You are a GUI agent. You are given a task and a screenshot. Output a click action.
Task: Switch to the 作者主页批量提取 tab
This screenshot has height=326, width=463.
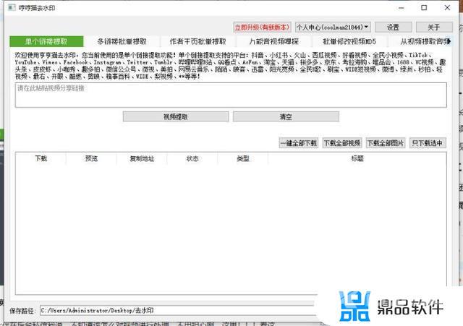[197, 41]
